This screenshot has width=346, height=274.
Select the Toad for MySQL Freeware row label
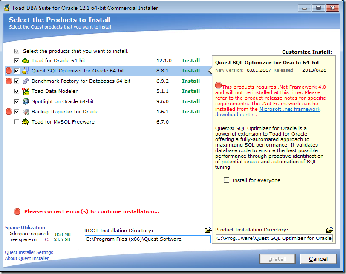(63, 122)
